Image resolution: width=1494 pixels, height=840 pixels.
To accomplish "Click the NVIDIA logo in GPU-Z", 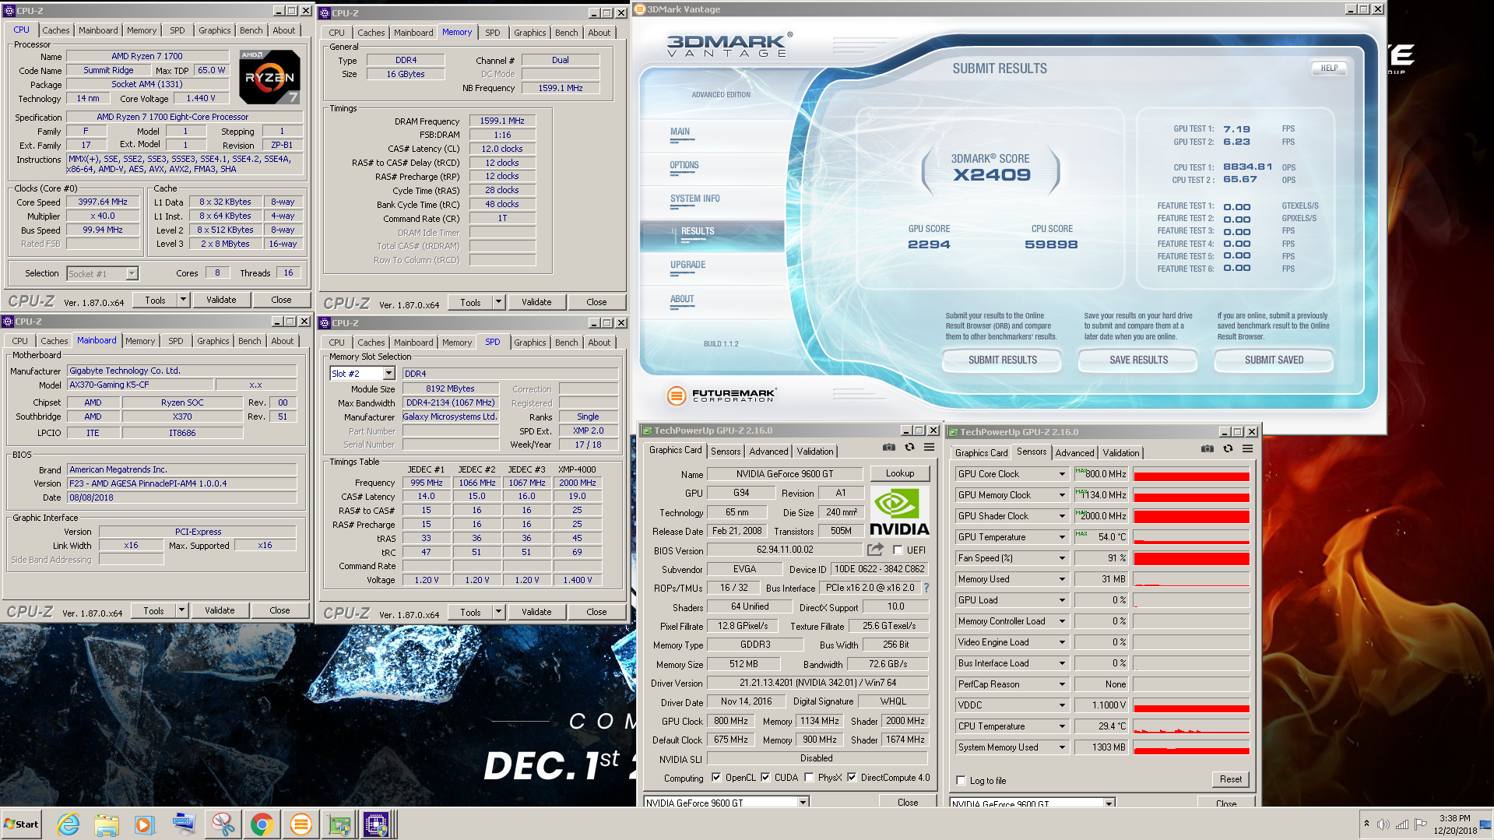I will pos(899,511).
